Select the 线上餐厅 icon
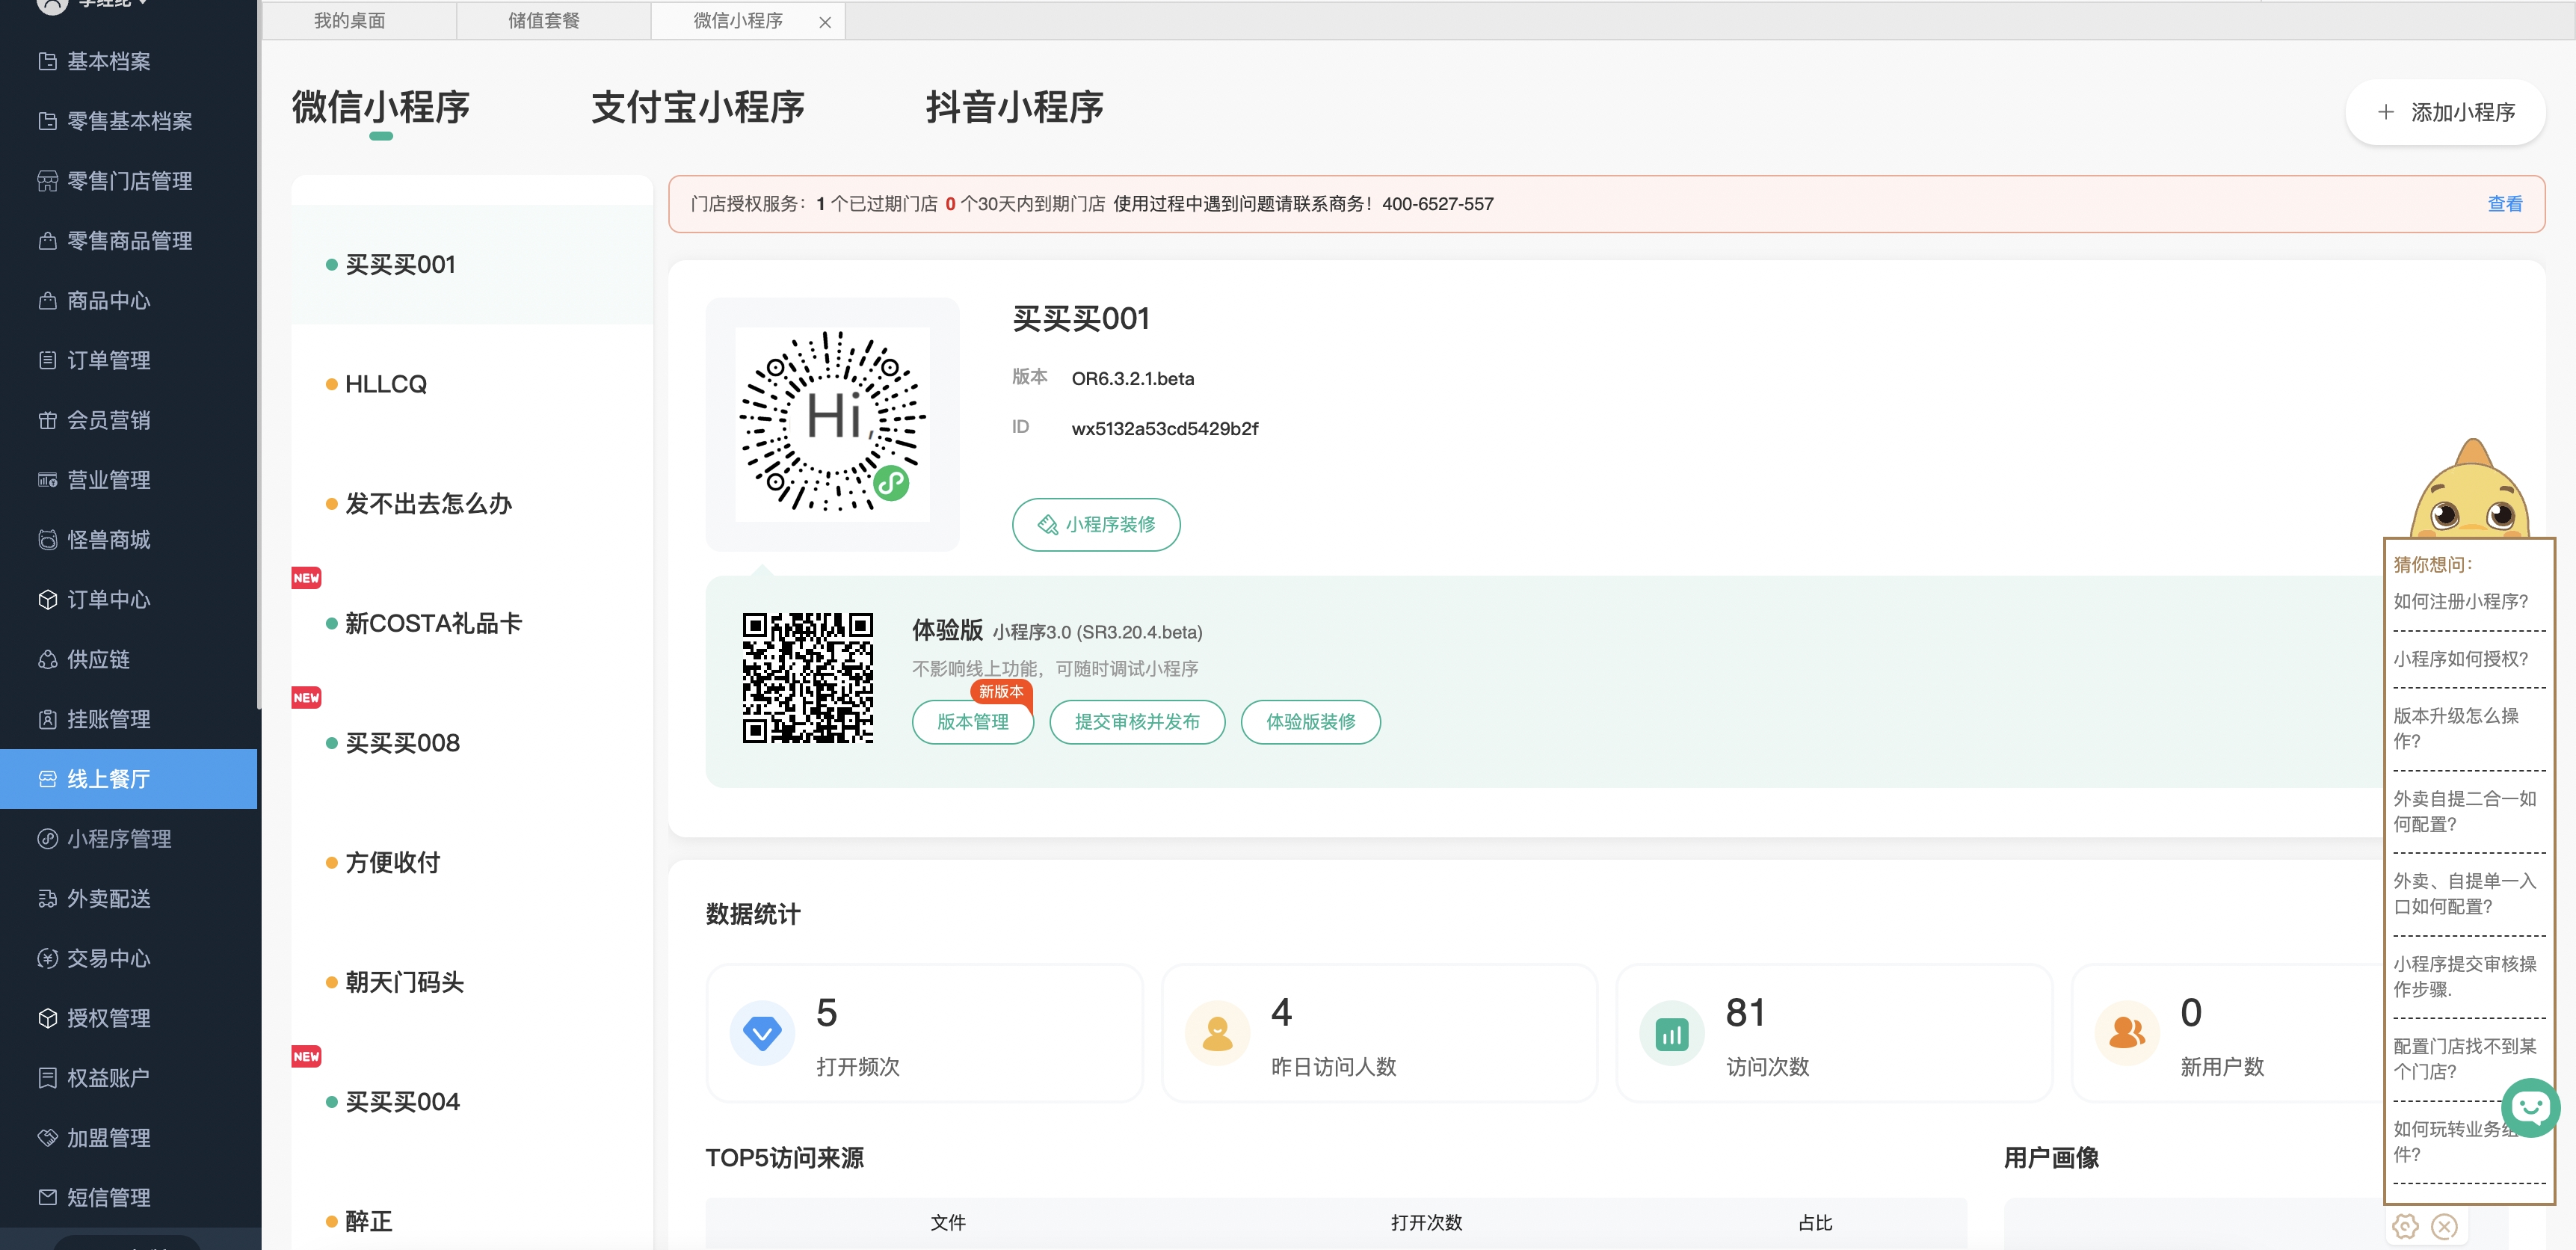The image size is (2576, 1250). (x=47, y=779)
